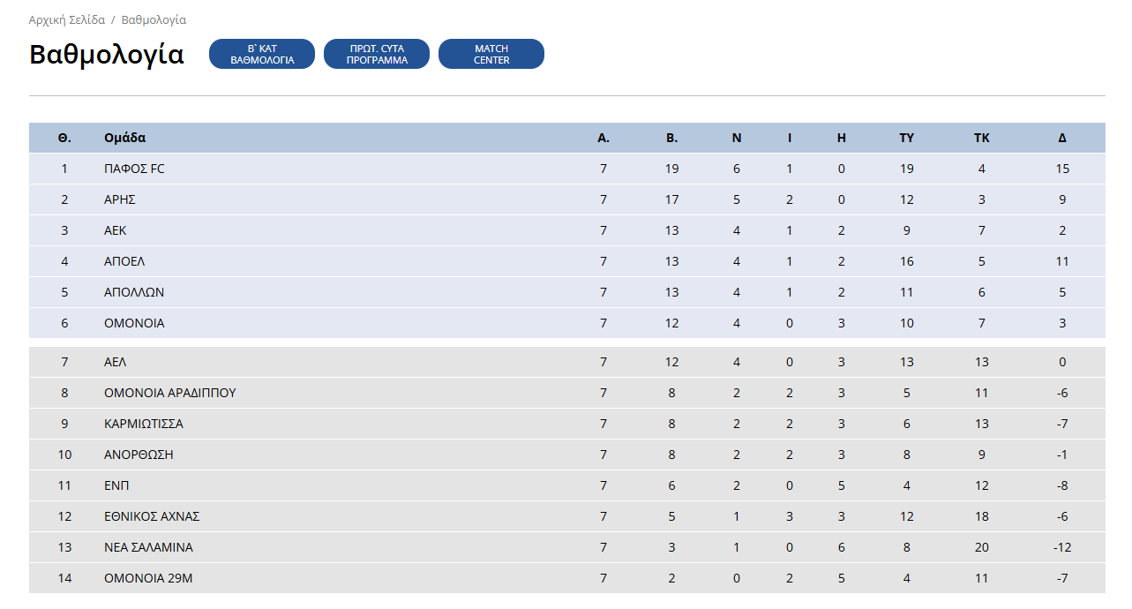
Task: Select the ΠΑΦΟΣ FC team row
Action: 567,169
